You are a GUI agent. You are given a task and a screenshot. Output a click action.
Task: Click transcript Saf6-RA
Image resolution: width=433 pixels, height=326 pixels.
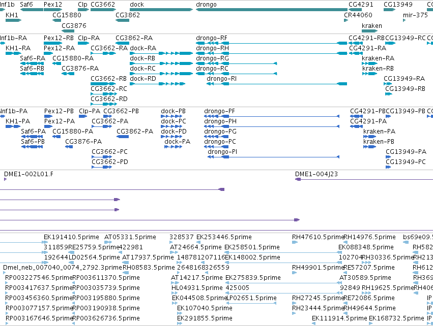point(33,58)
